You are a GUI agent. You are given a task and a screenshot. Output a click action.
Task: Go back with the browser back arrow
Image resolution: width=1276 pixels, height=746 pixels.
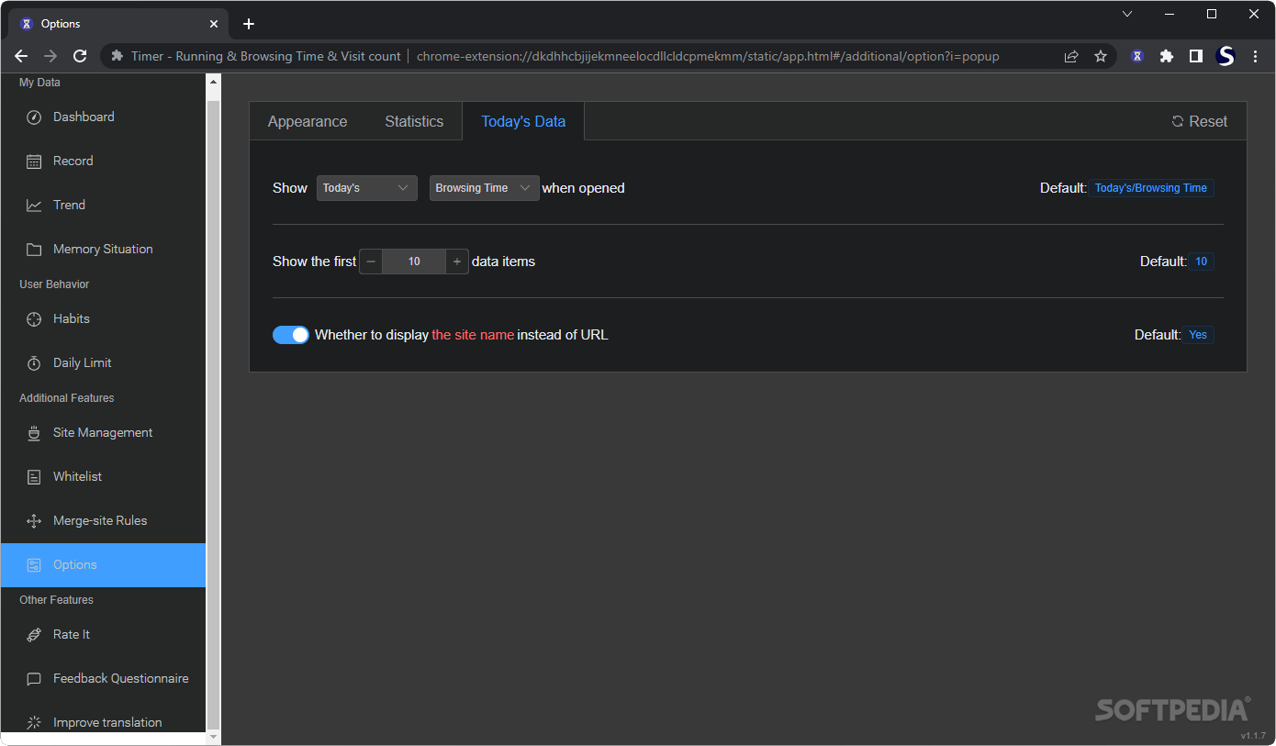(x=21, y=56)
